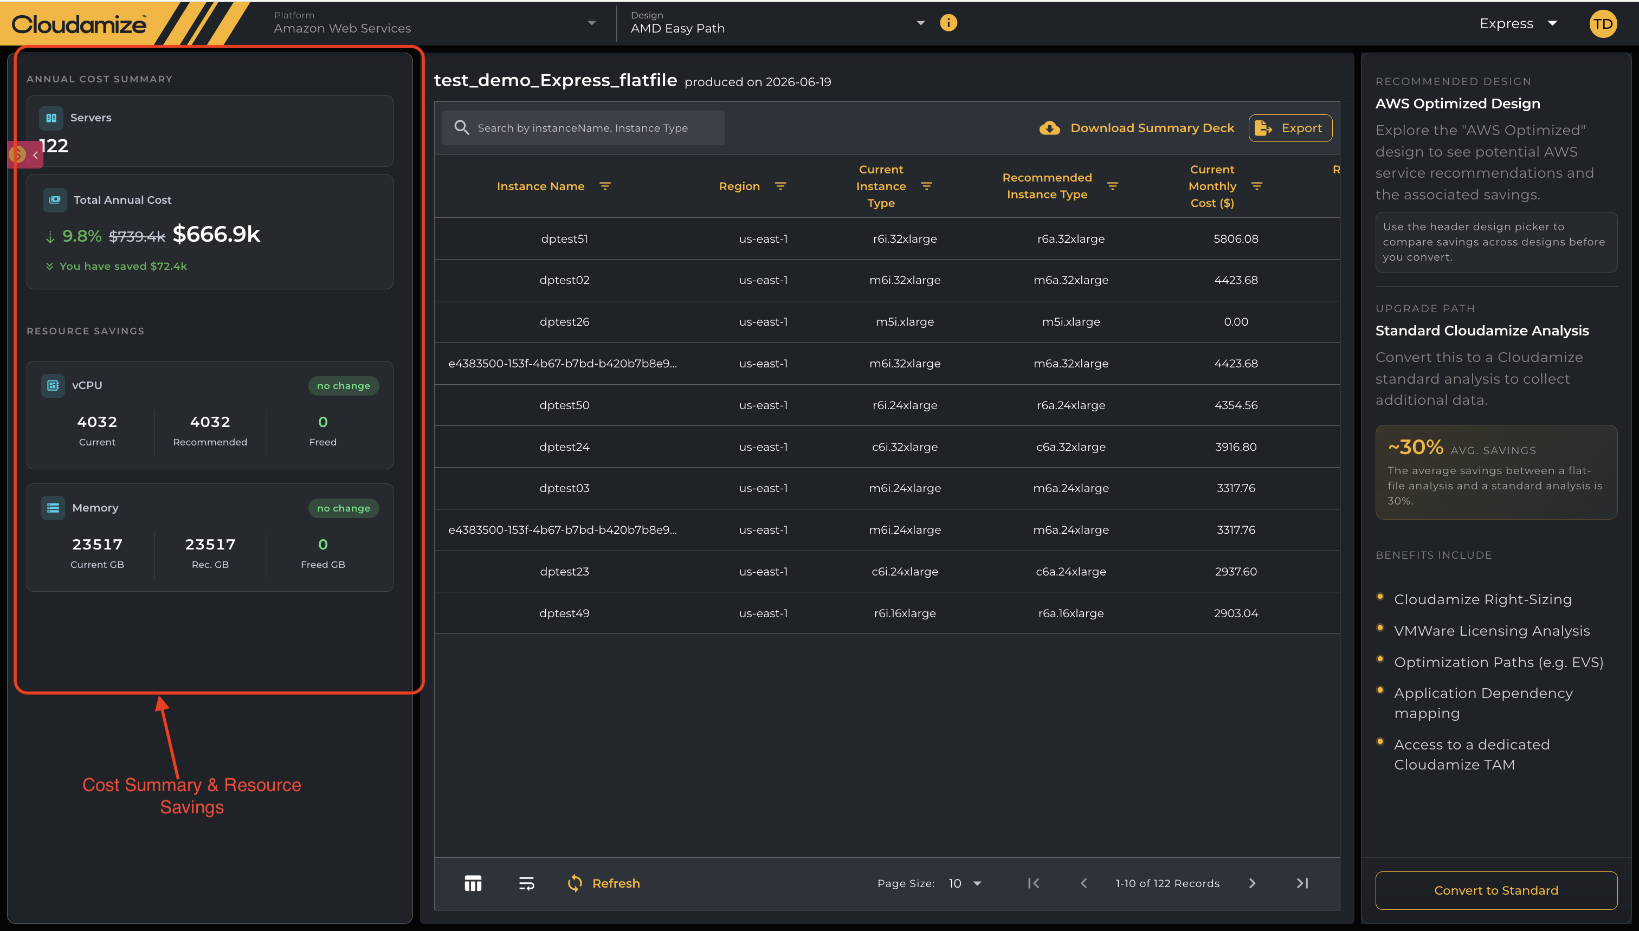Click the 2903.04 cost value

pos(1236,613)
